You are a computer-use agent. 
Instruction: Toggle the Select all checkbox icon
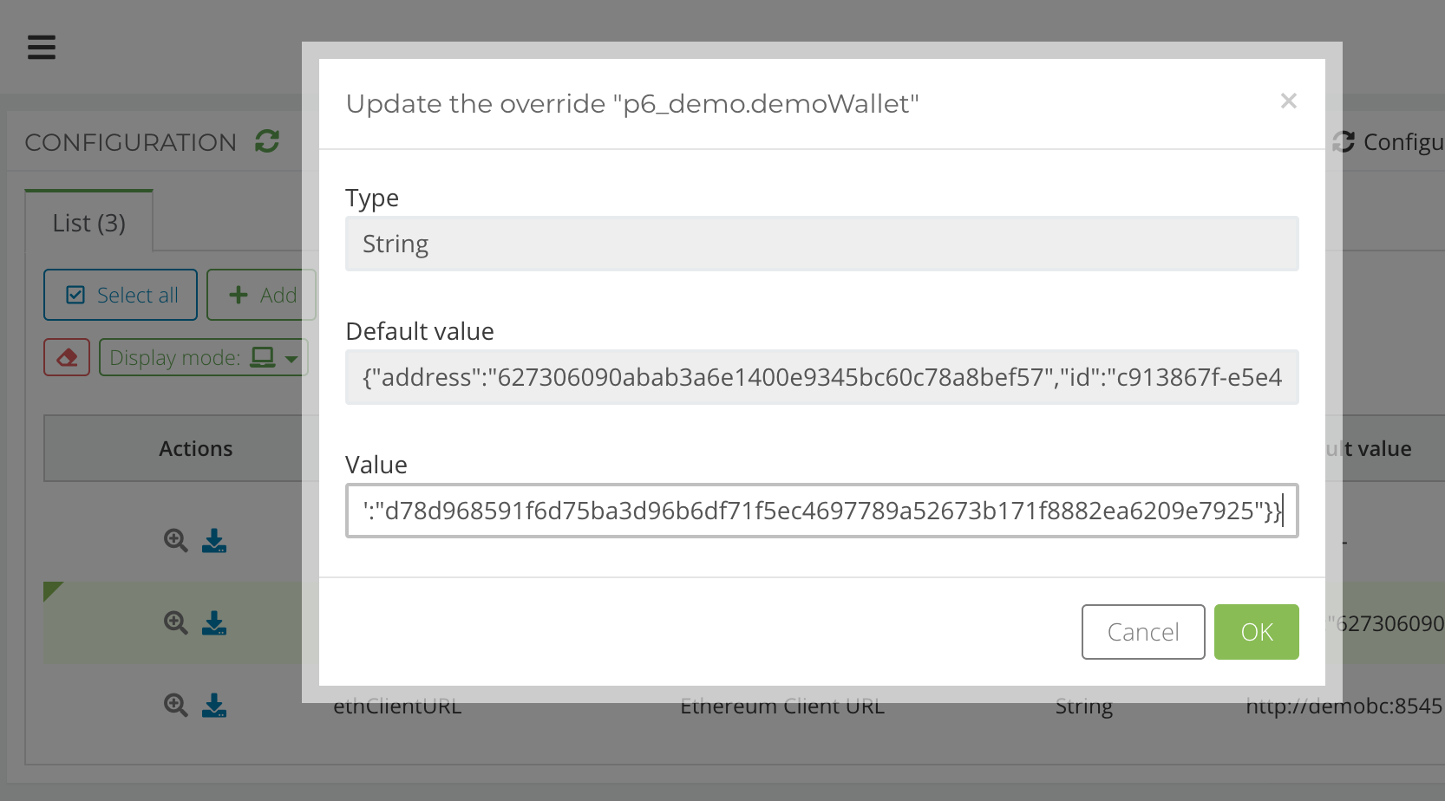[x=76, y=295]
